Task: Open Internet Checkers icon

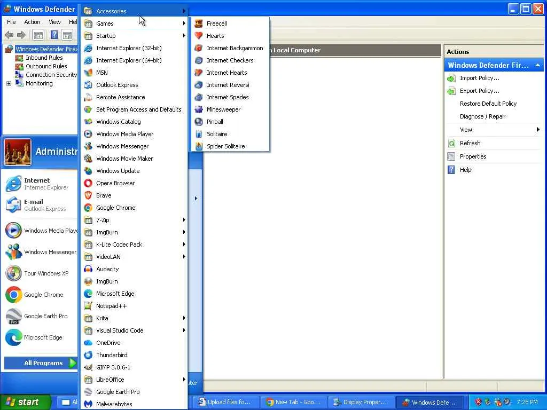Action: [199, 60]
